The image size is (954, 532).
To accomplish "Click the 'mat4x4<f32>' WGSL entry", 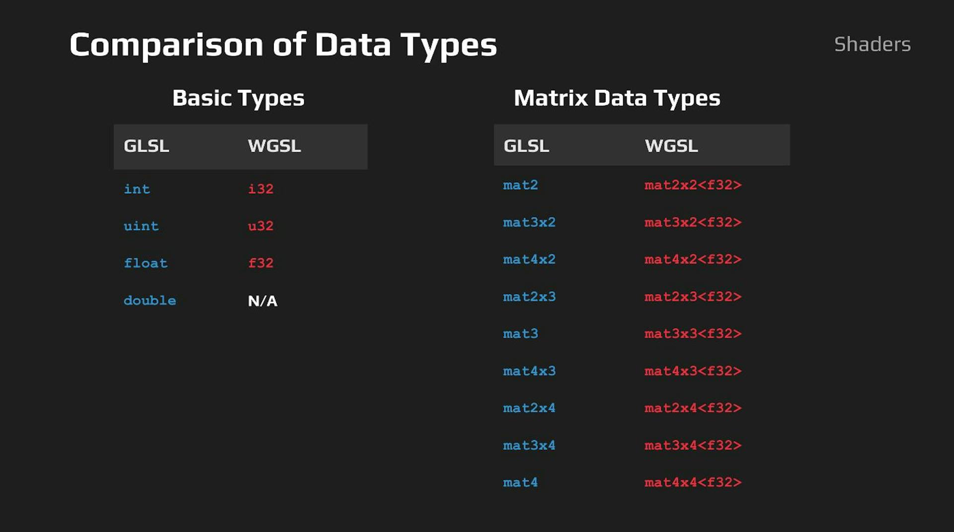I will [x=693, y=482].
